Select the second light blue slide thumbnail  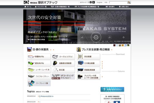pos(117,45)
